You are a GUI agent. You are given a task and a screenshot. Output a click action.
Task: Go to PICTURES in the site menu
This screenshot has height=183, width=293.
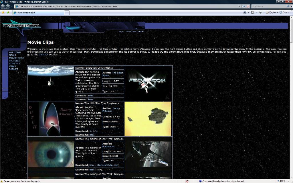15,61
